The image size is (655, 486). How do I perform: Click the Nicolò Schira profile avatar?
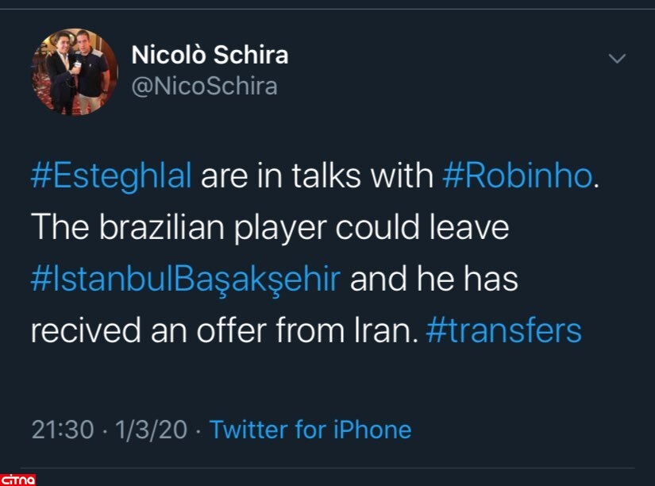[x=73, y=71]
